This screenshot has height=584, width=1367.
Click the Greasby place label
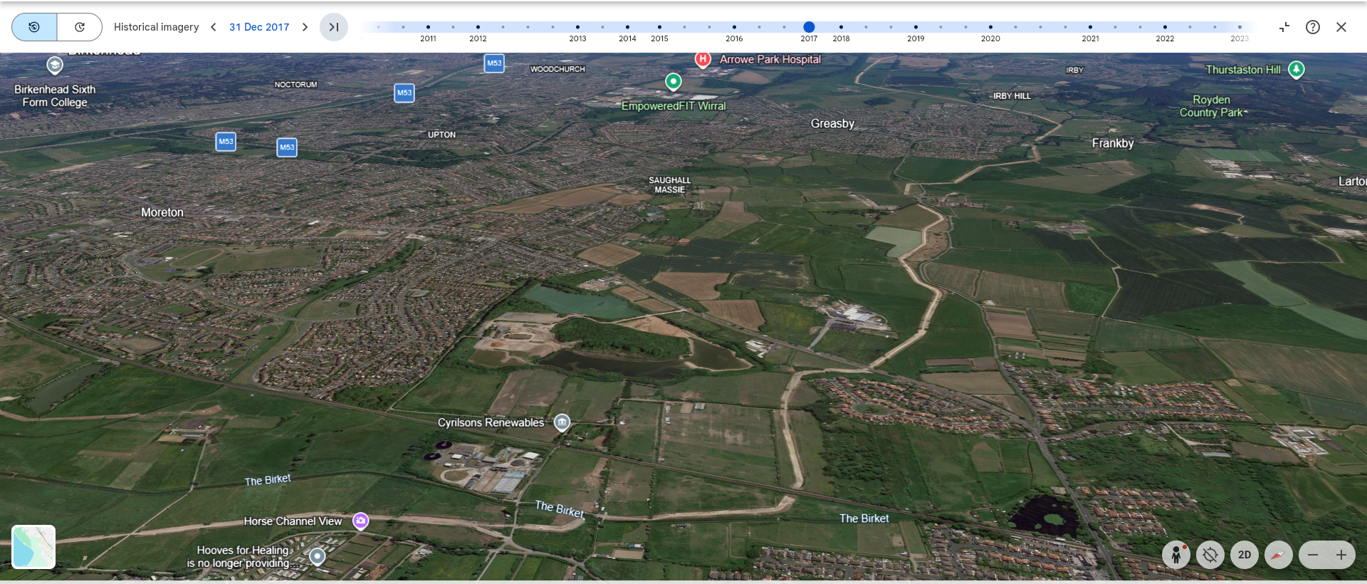click(832, 123)
